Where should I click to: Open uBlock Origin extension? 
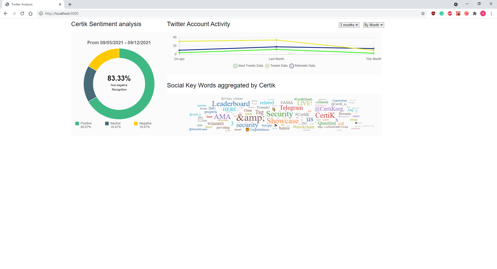(433, 13)
